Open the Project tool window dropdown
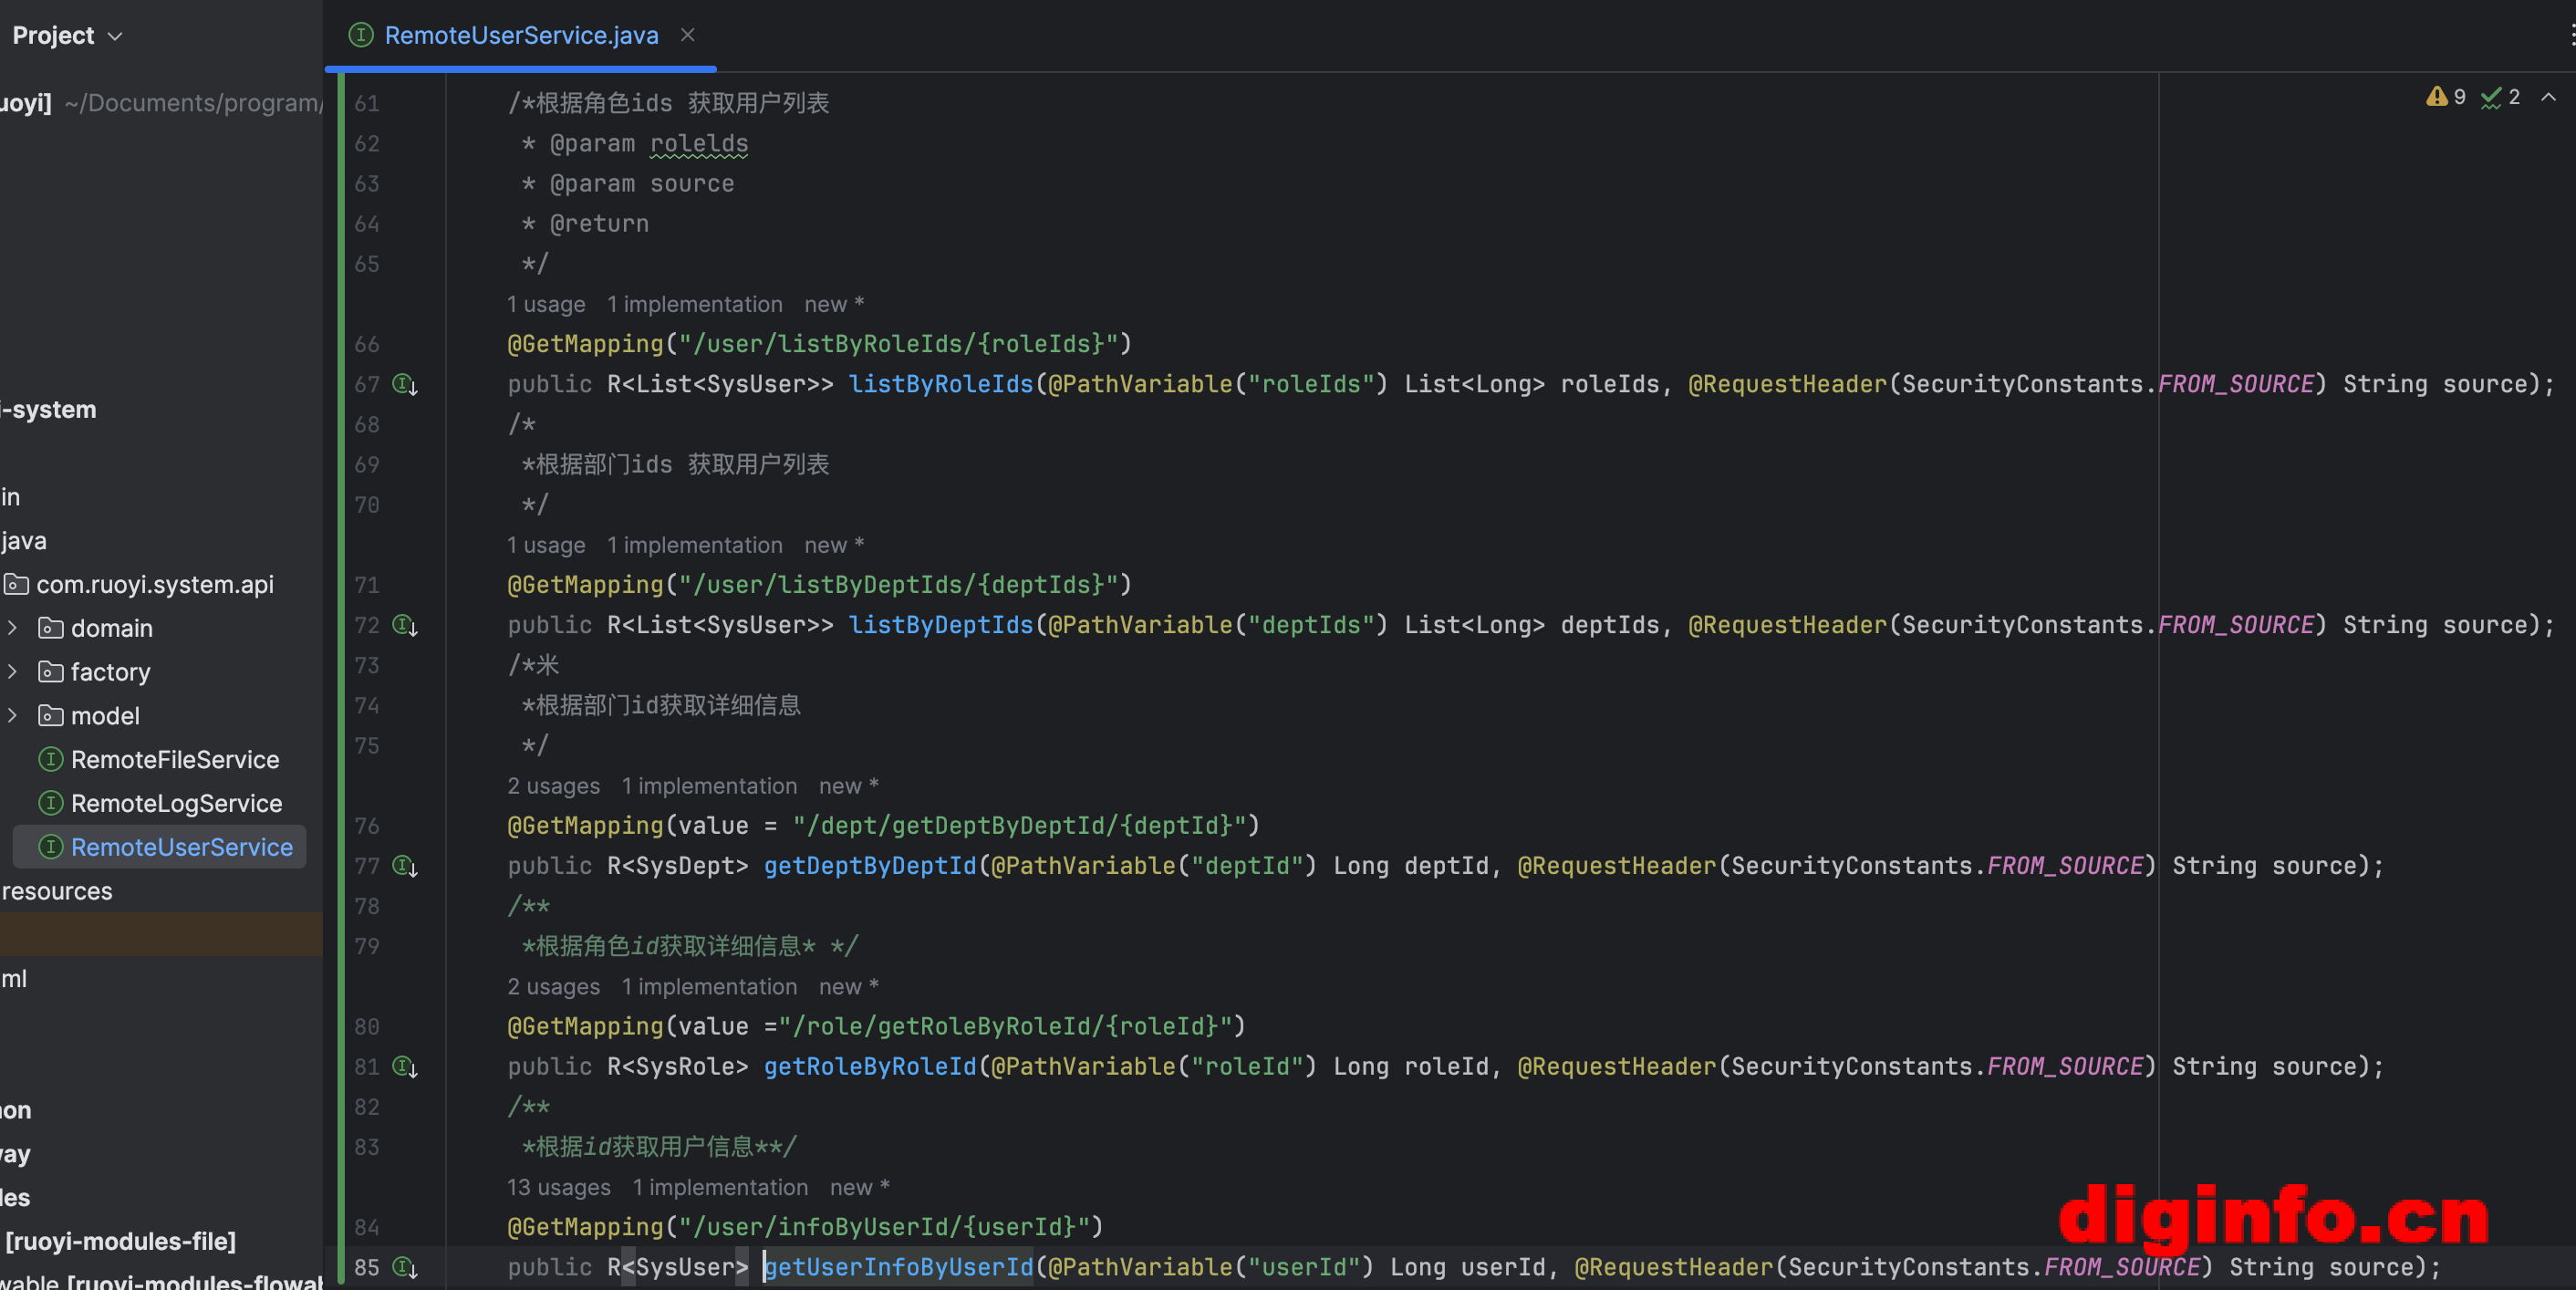Screen dimensions: 2576x1290 (67, 35)
